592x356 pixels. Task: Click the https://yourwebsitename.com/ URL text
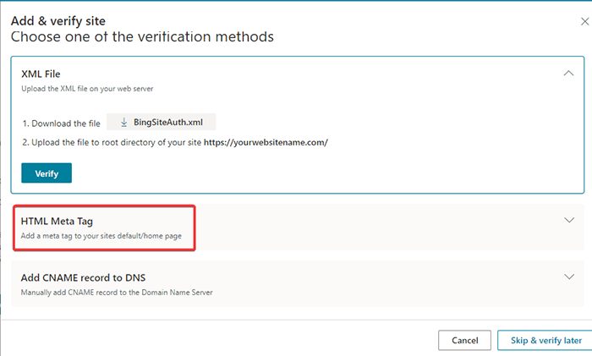point(266,142)
